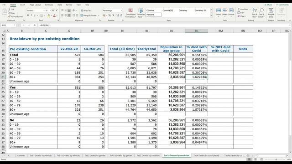Viewport: 292px width, 164px height.
Task: Toggle underline formatting
Action: [x=35, y=15]
